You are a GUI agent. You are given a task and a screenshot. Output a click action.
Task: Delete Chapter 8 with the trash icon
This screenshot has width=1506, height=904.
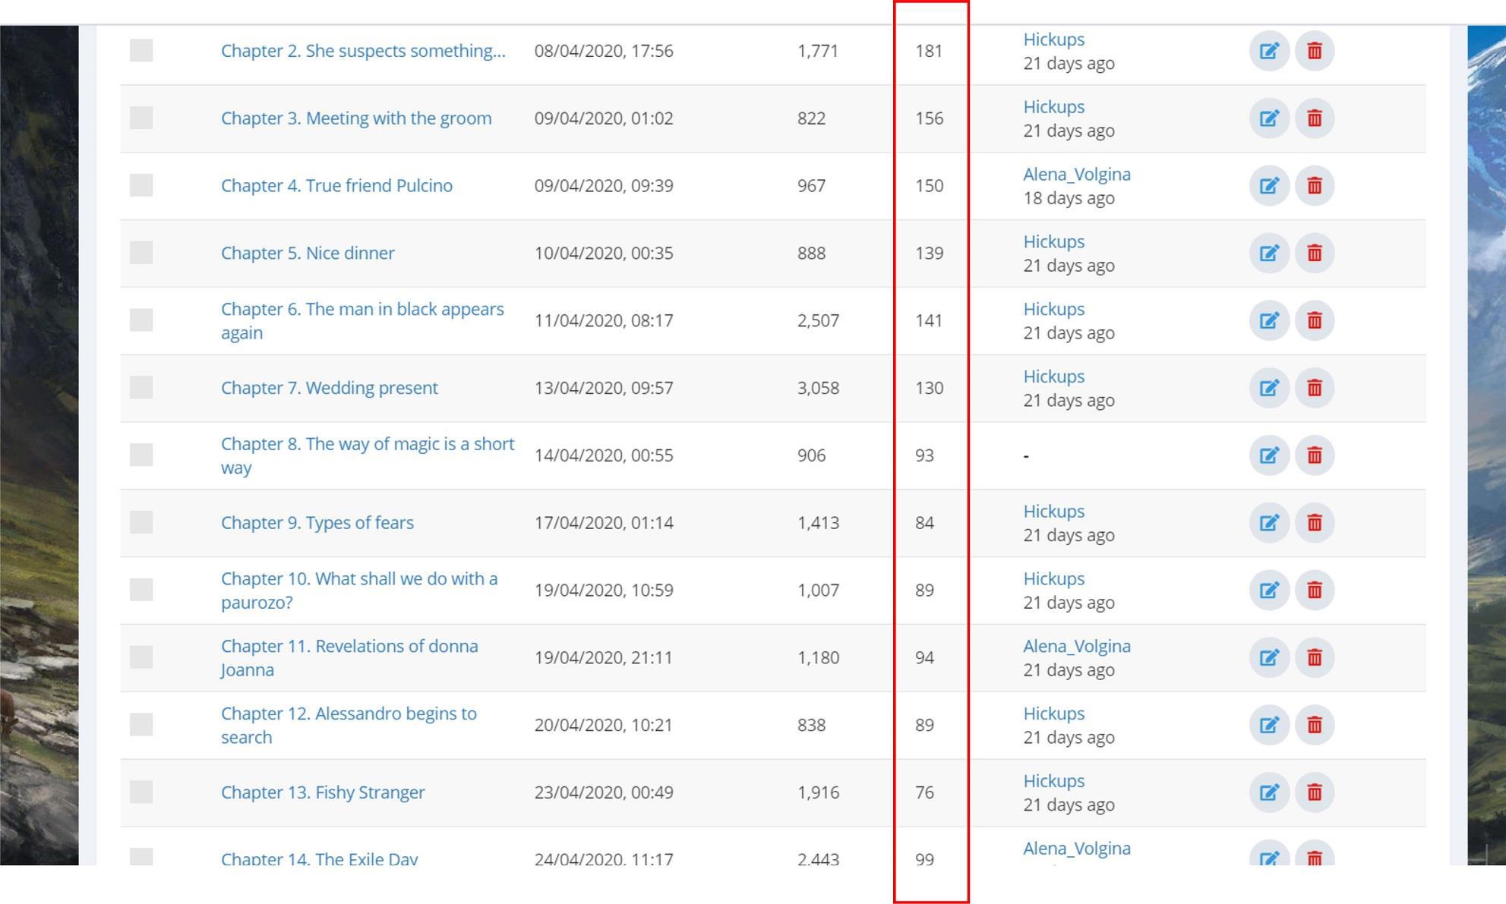pos(1315,455)
